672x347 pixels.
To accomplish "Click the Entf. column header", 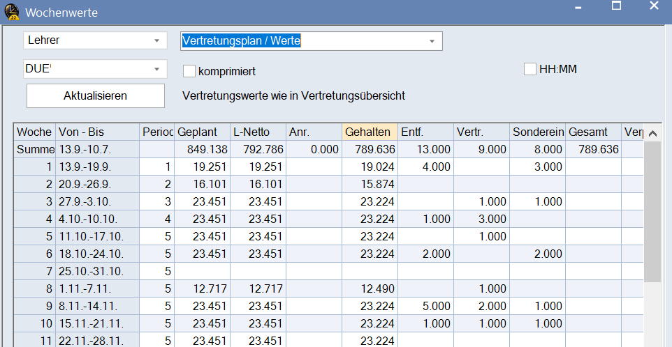I will click(x=425, y=132).
